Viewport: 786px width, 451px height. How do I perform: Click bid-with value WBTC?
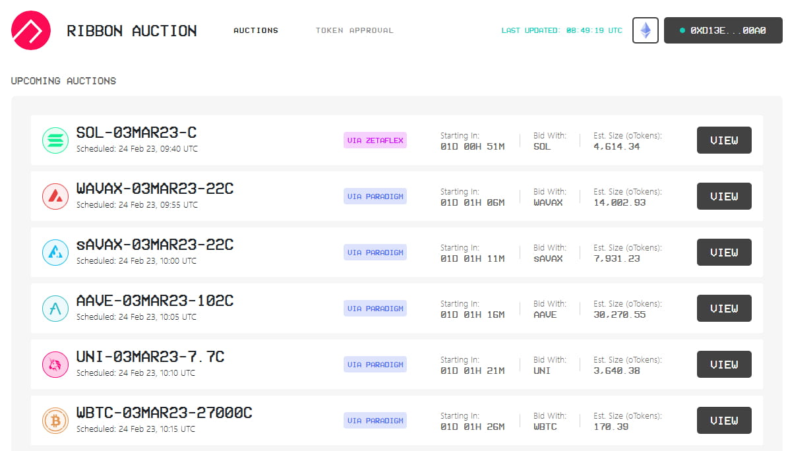(545, 427)
